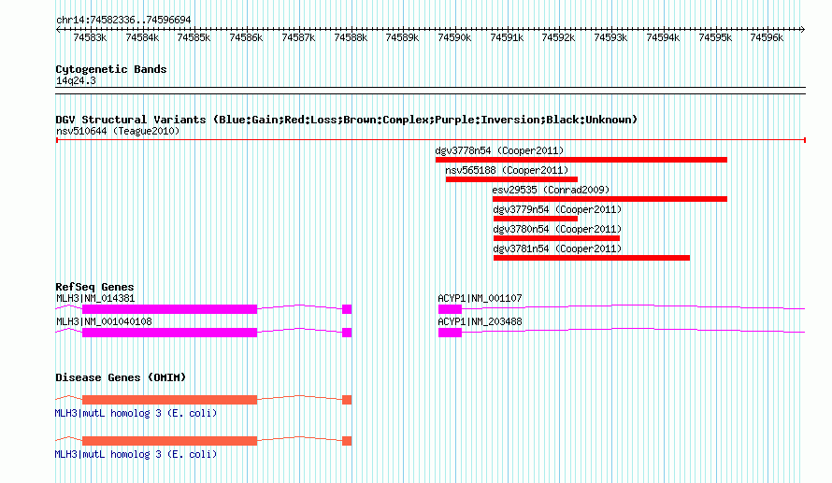The image size is (832, 483).
Task: Click the DGV Structural Variants track heading
Action: click(x=347, y=120)
